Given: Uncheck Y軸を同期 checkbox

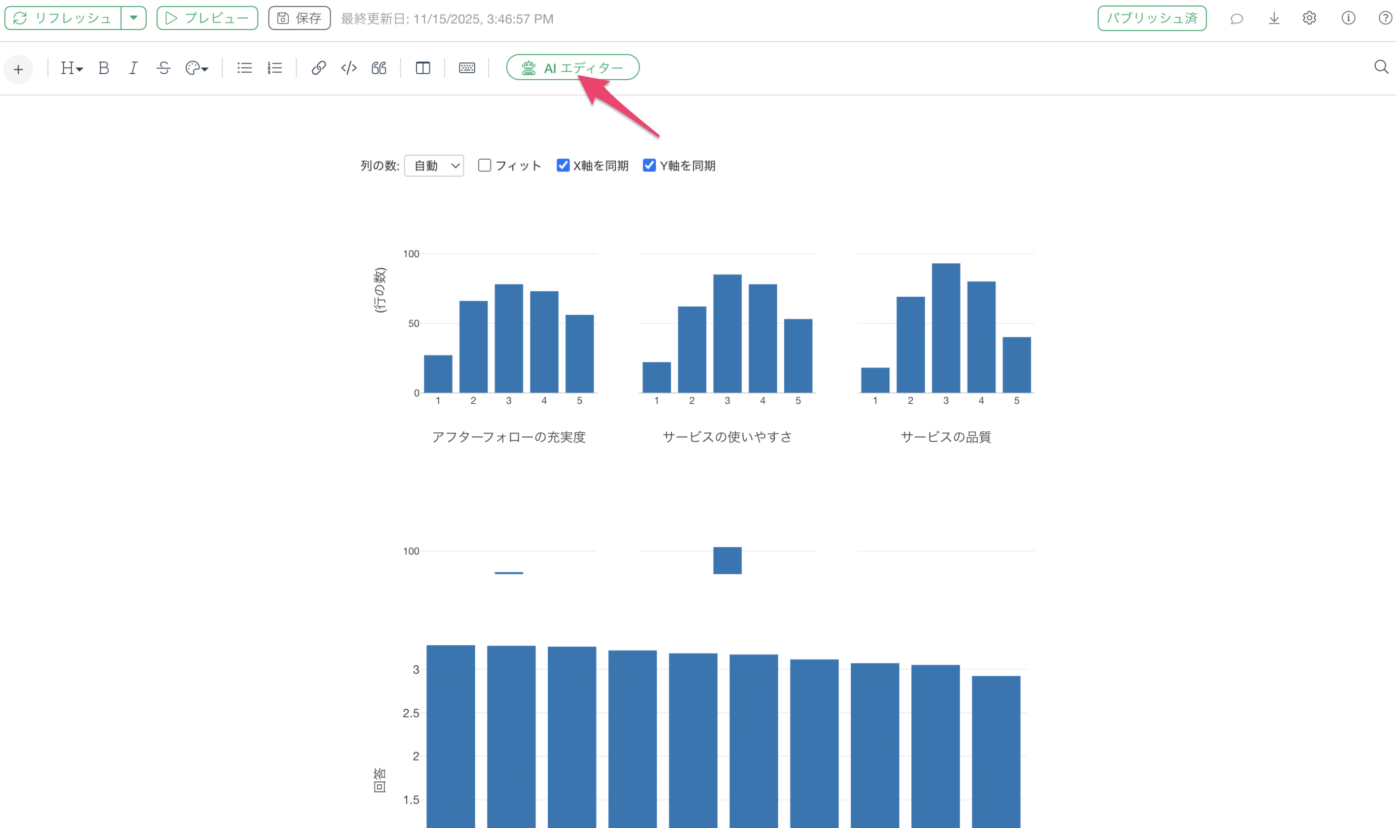Looking at the screenshot, I should pos(649,165).
